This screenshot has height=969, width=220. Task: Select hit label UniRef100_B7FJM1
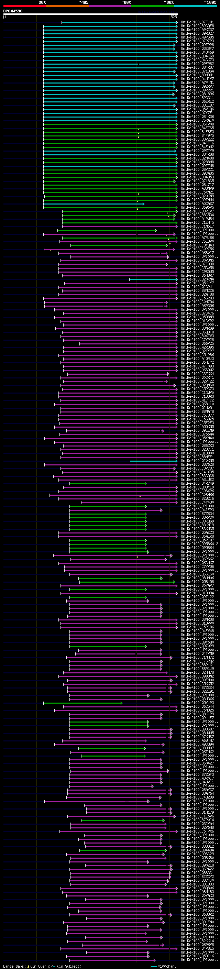pyautogui.click(x=197, y=22)
